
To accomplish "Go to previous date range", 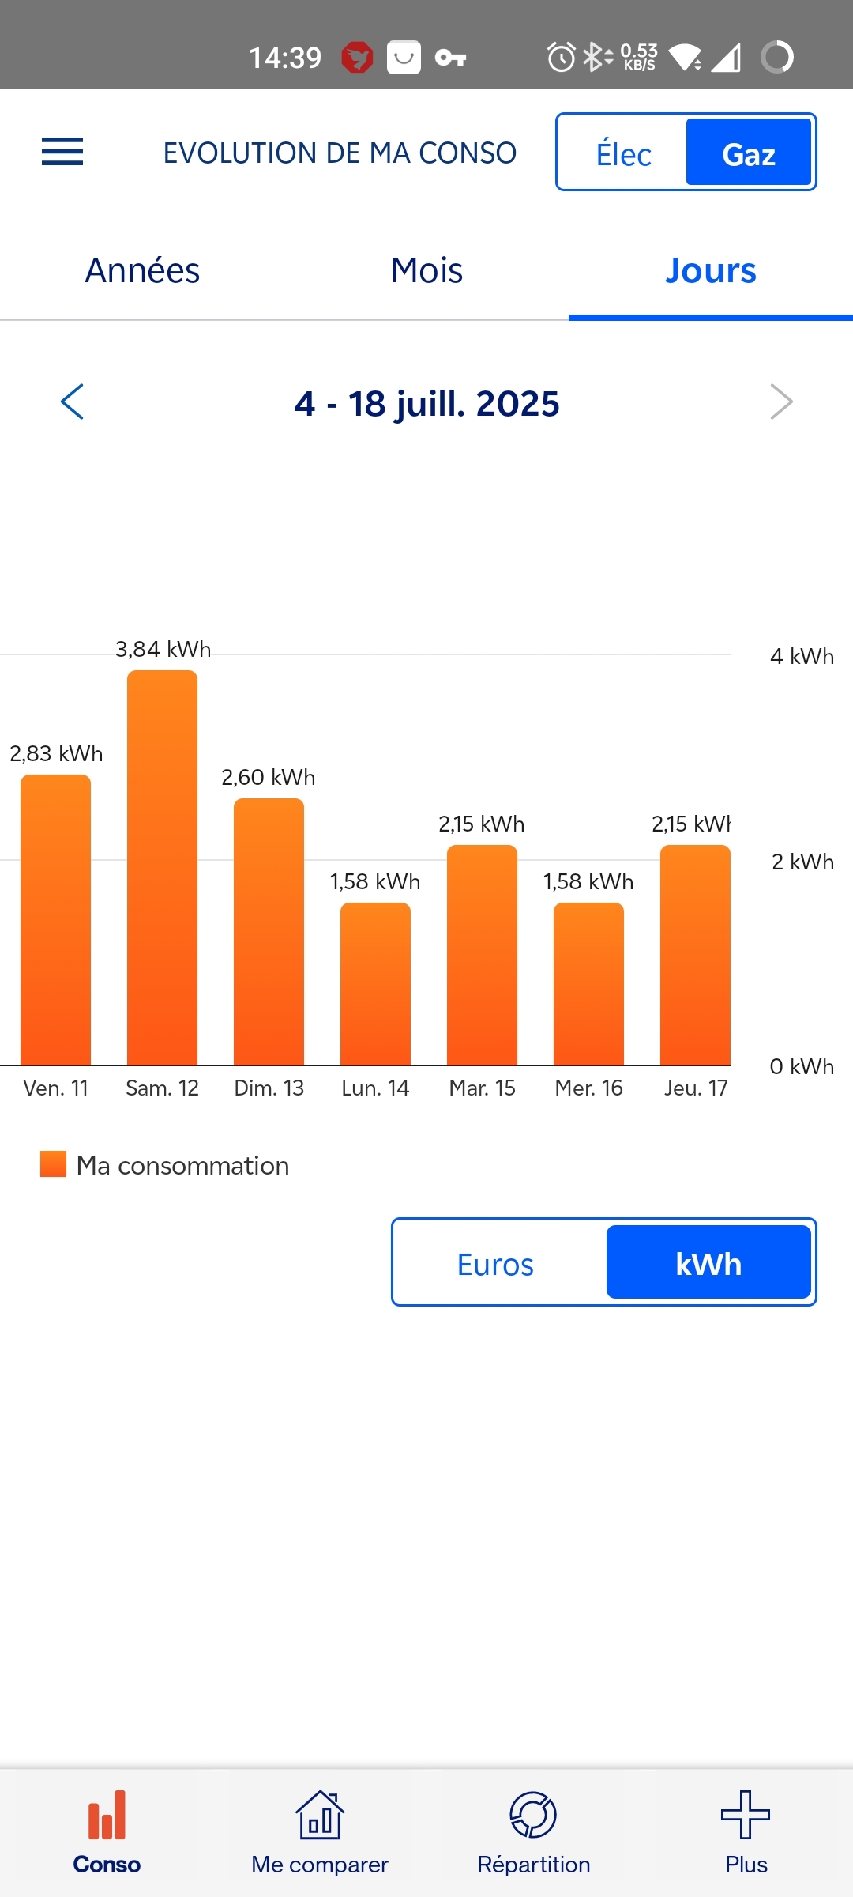I will [x=73, y=402].
